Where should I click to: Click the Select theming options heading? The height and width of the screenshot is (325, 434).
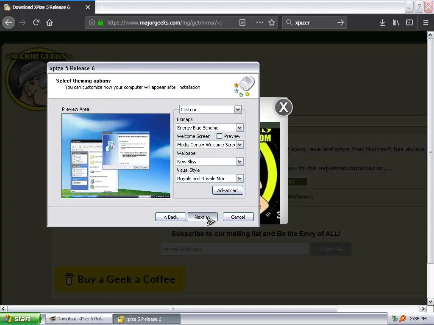pos(83,81)
